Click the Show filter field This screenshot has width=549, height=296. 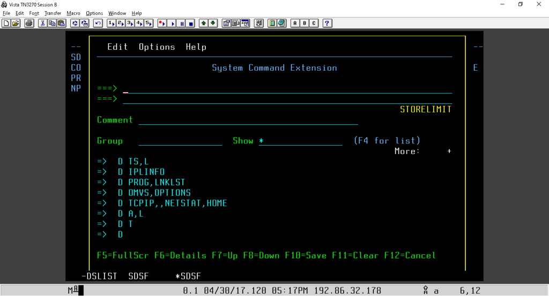click(300, 141)
